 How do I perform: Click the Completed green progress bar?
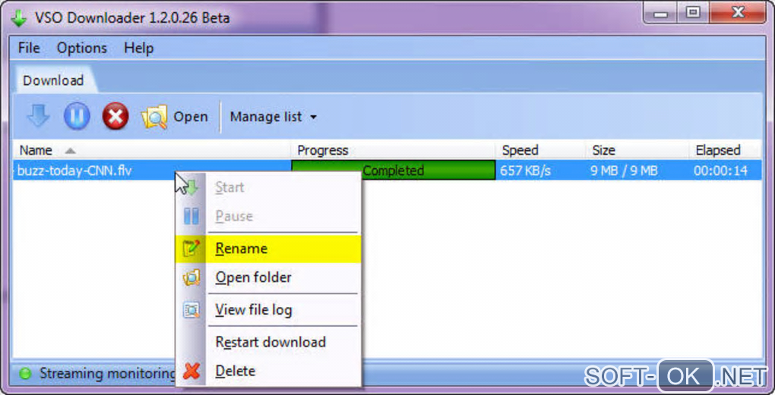[427, 171]
